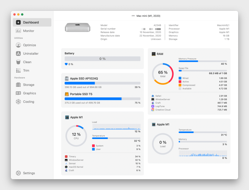249x190 pixels.
Task: Click the Trim grid icon
Action: tap(18, 70)
